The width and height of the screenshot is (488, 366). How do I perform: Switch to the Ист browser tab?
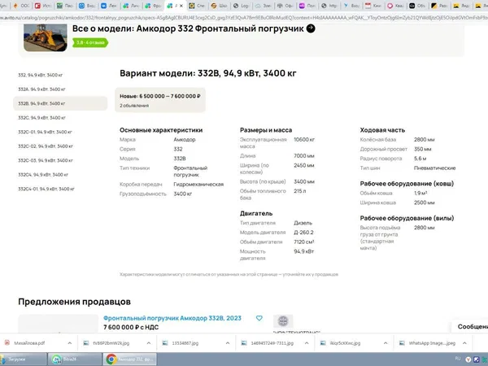click(x=43, y=6)
